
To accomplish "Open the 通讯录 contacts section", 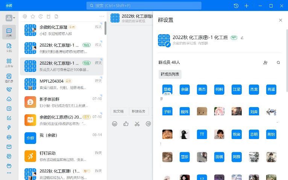I will click(9, 78).
